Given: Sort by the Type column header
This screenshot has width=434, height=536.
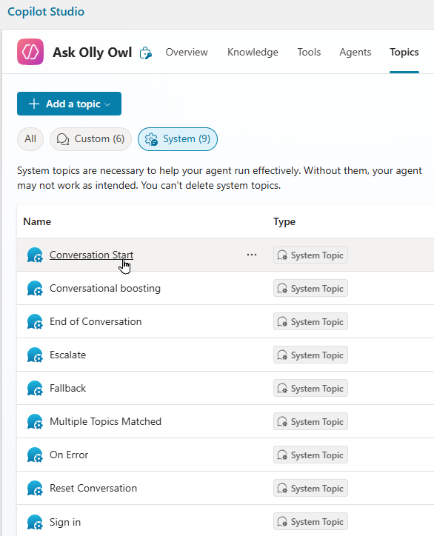Looking at the screenshot, I should point(284,221).
